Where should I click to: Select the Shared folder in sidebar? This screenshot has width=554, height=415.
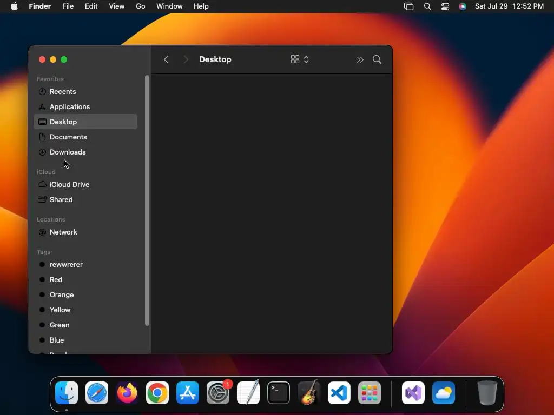pyautogui.click(x=85, y=200)
